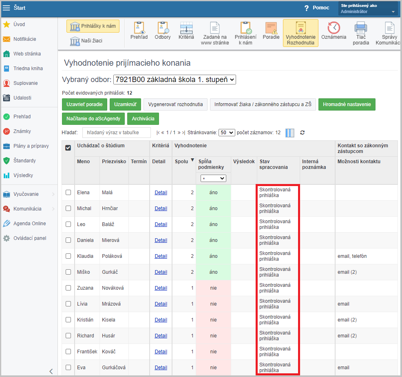This screenshot has width=402, height=377.
Task: Open Prehľad in the left sidebar
Action: tap(22, 117)
